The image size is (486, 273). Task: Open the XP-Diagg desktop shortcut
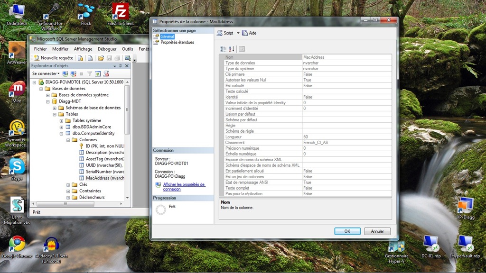pos(466,208)
